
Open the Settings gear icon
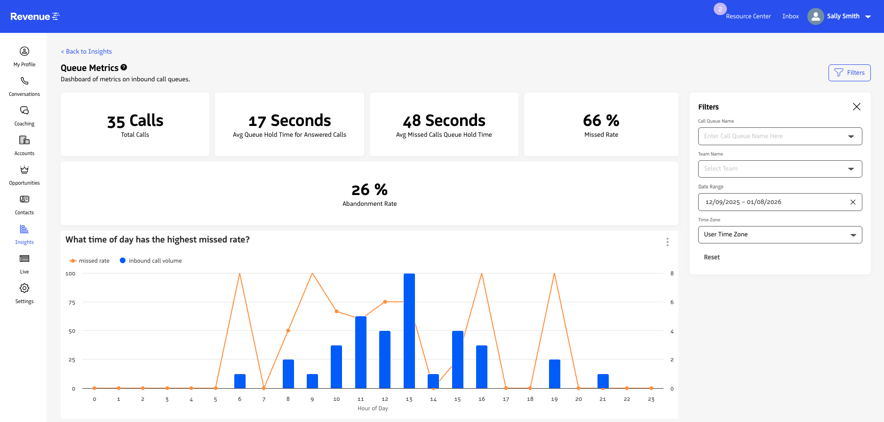[x=24, y=288]
